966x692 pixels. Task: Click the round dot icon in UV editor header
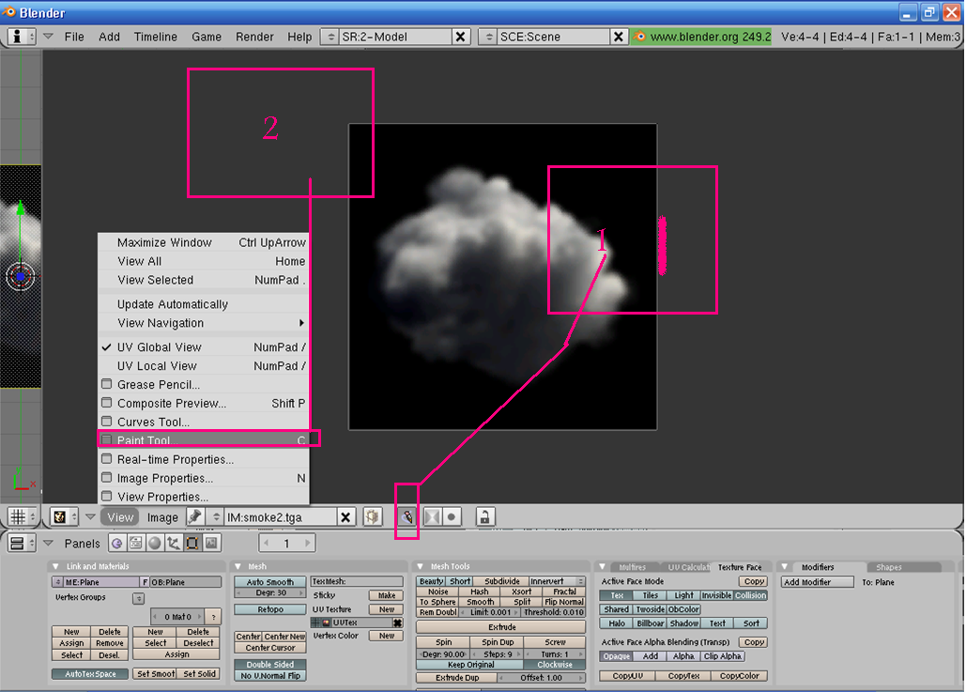[x=452, y=517]
